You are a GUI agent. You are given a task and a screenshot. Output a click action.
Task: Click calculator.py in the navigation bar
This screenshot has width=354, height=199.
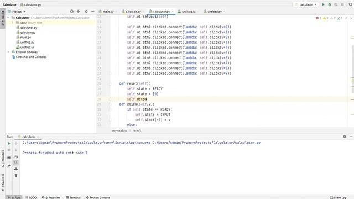31,4
